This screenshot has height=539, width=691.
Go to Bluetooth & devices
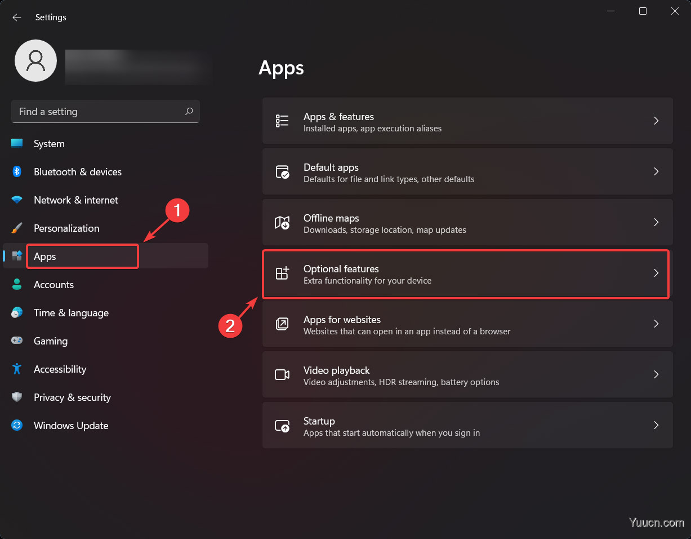[106, 171]
